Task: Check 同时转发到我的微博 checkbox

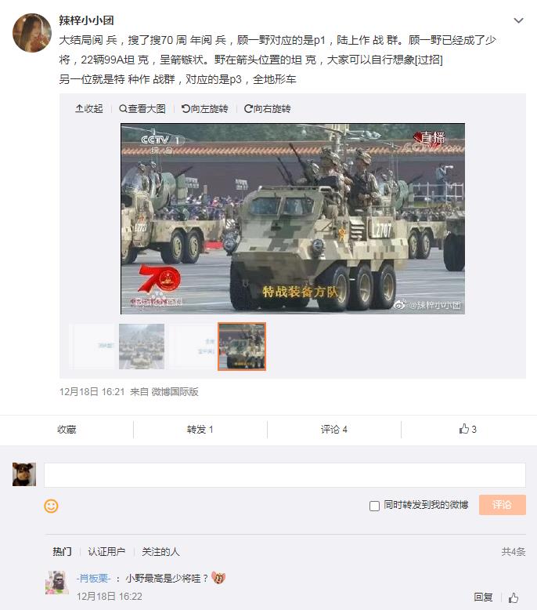Action: pyautogui.click(x=374, y=506)
